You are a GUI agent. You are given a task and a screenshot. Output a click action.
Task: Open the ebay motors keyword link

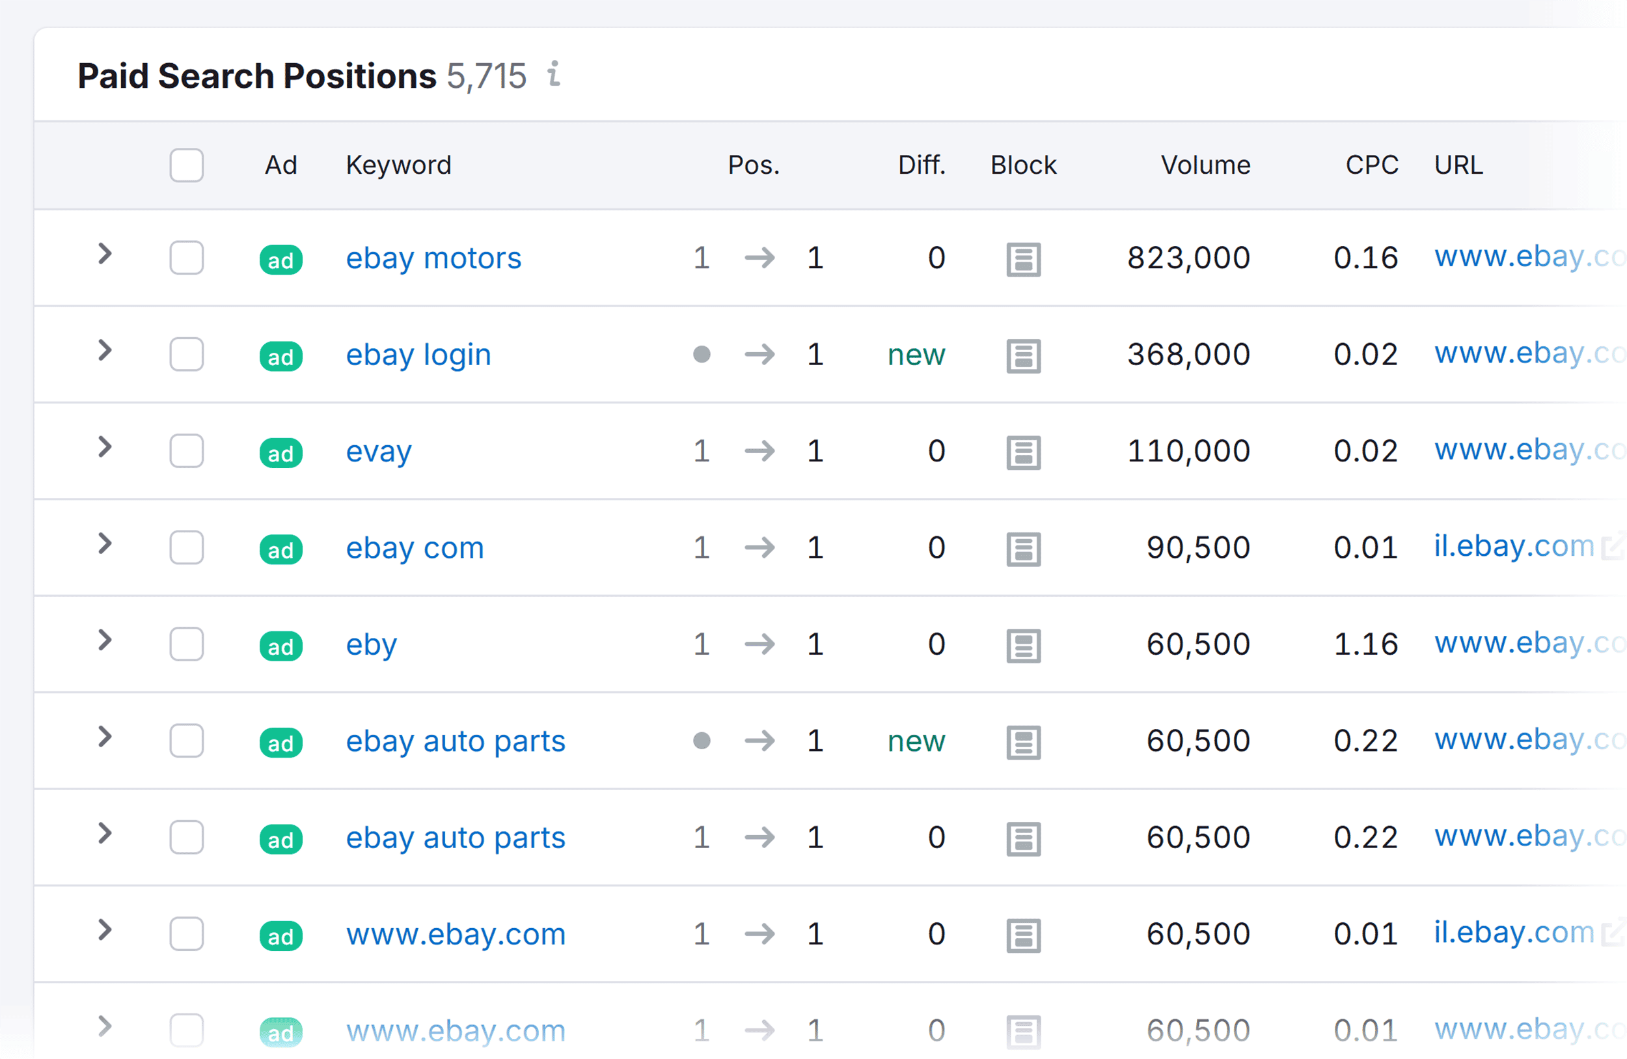click(433, 258)
